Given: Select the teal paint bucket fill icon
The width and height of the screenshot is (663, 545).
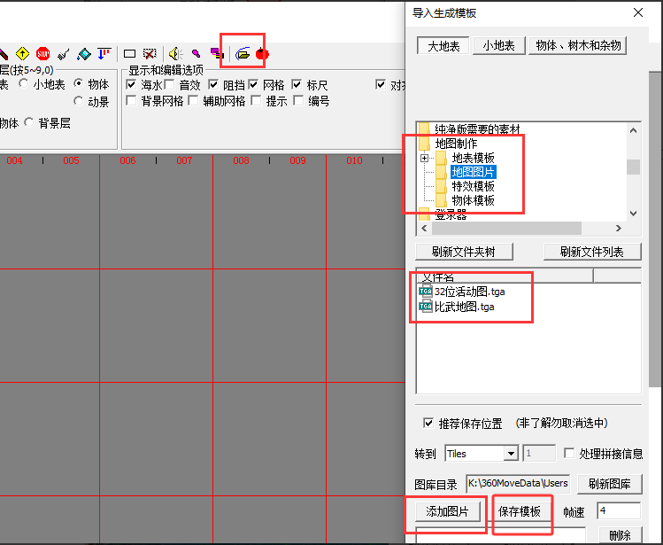Looking at the screenshot, I should tap(84, 54).
